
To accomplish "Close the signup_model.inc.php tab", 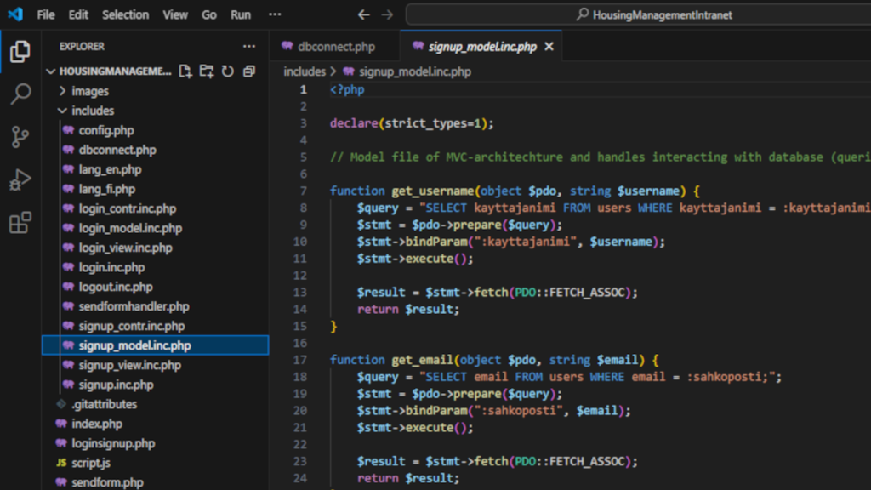I will pos(549,47).
